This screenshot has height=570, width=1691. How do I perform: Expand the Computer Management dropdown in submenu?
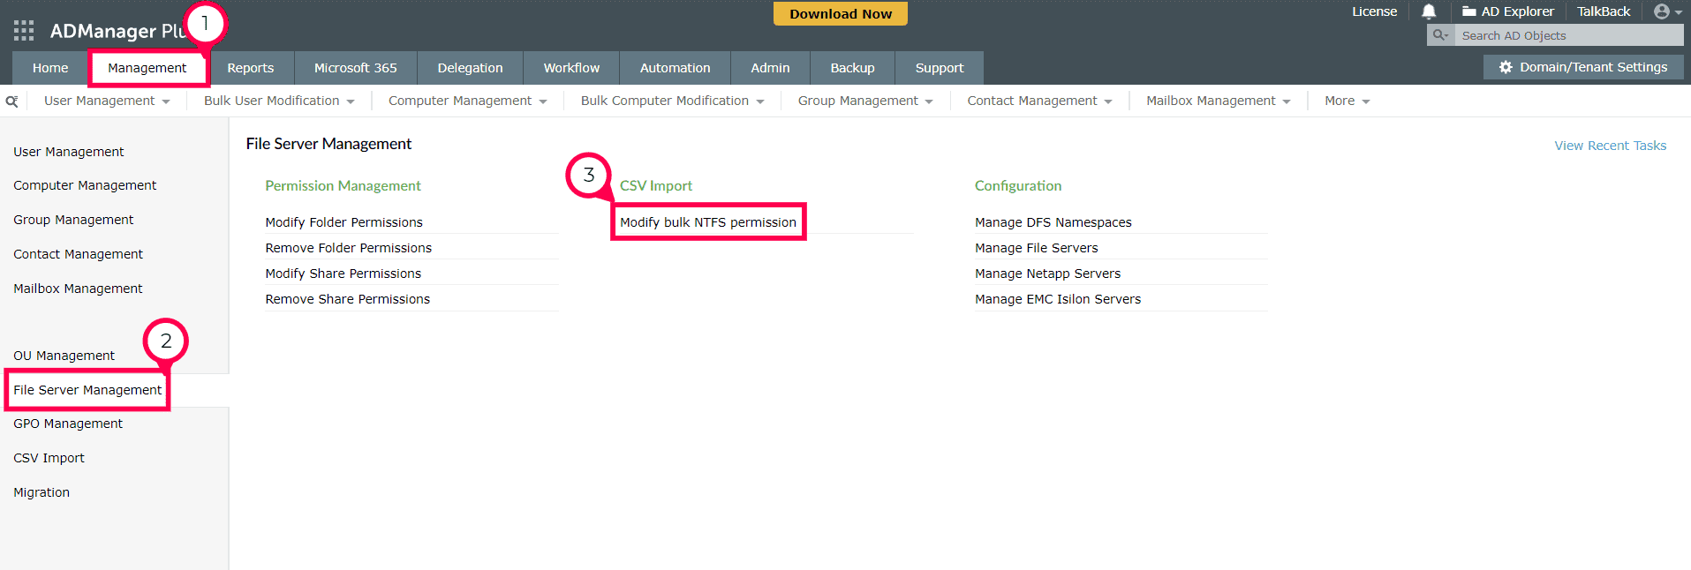pos(468,101)
